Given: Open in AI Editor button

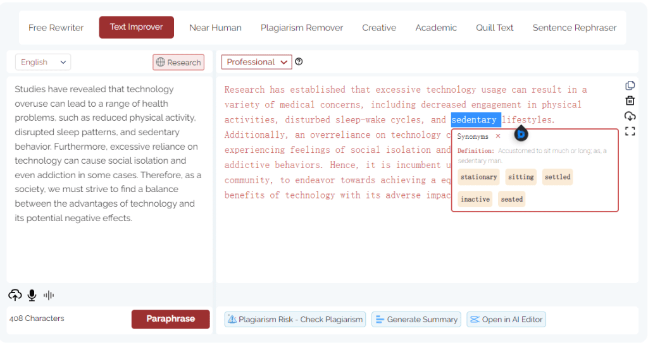Looking at the screenshot, I should pyautogui.click(x=506, y=320).
